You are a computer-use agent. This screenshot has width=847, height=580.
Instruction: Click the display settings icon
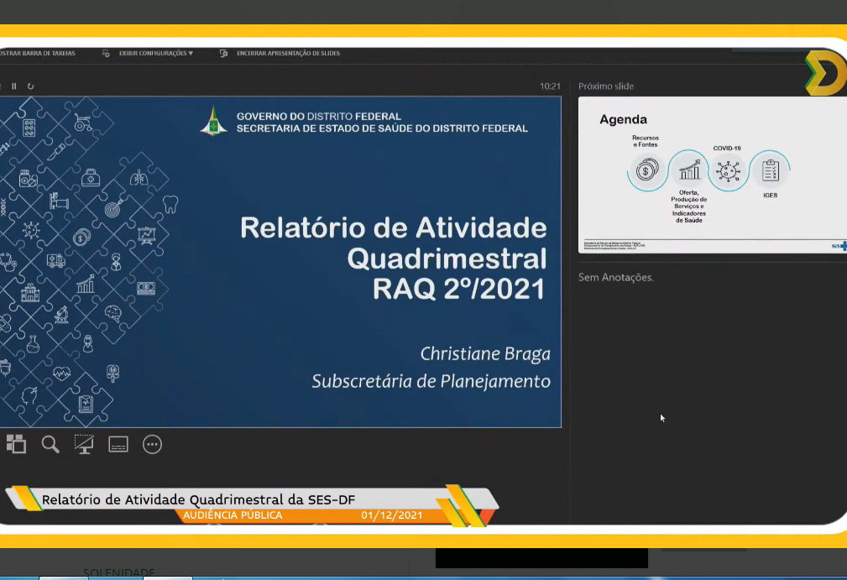click(x=106, y=53)
